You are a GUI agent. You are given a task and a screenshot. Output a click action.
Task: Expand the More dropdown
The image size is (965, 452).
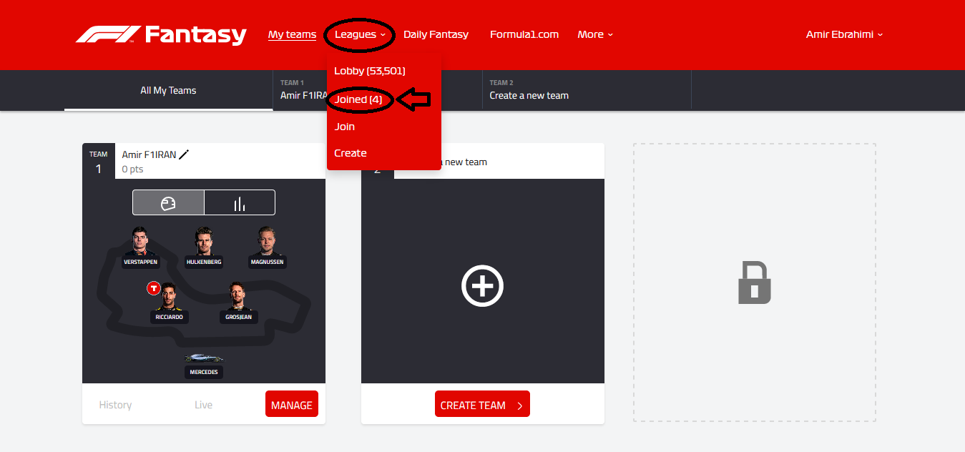(x=595, y=34)
